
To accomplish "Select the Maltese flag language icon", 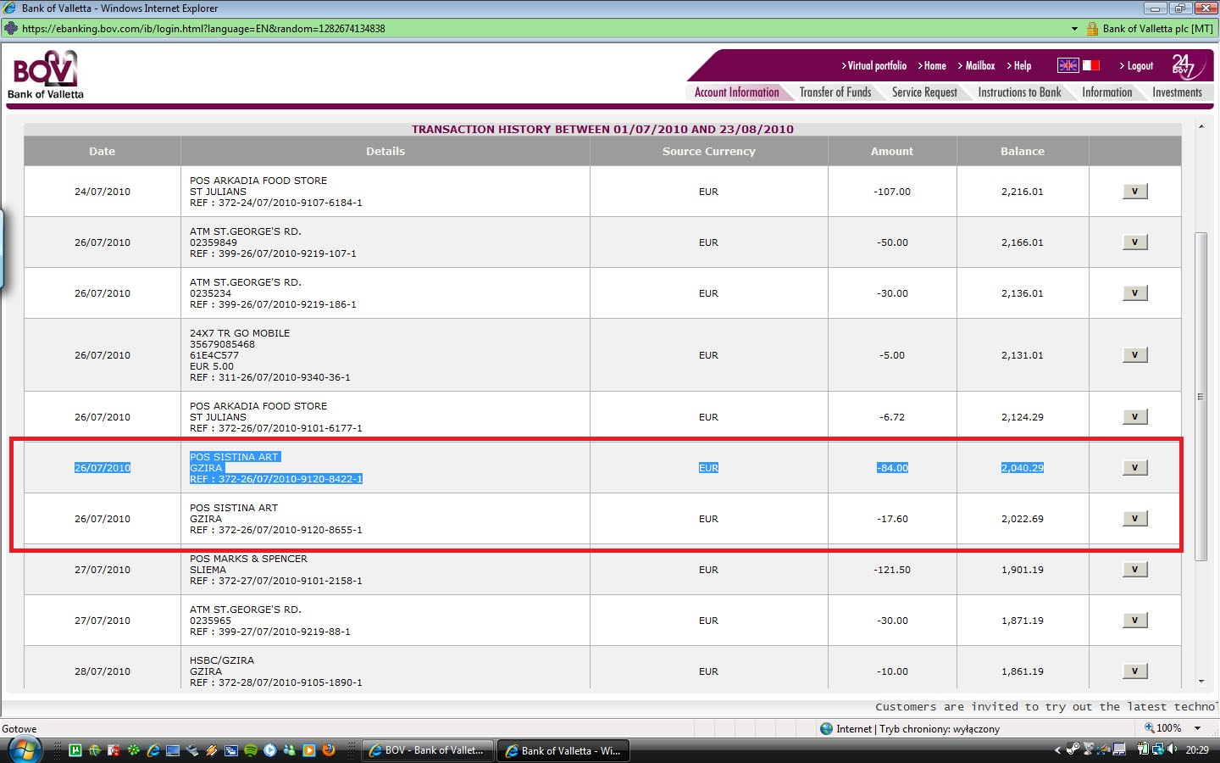I will click(1091, 65).
